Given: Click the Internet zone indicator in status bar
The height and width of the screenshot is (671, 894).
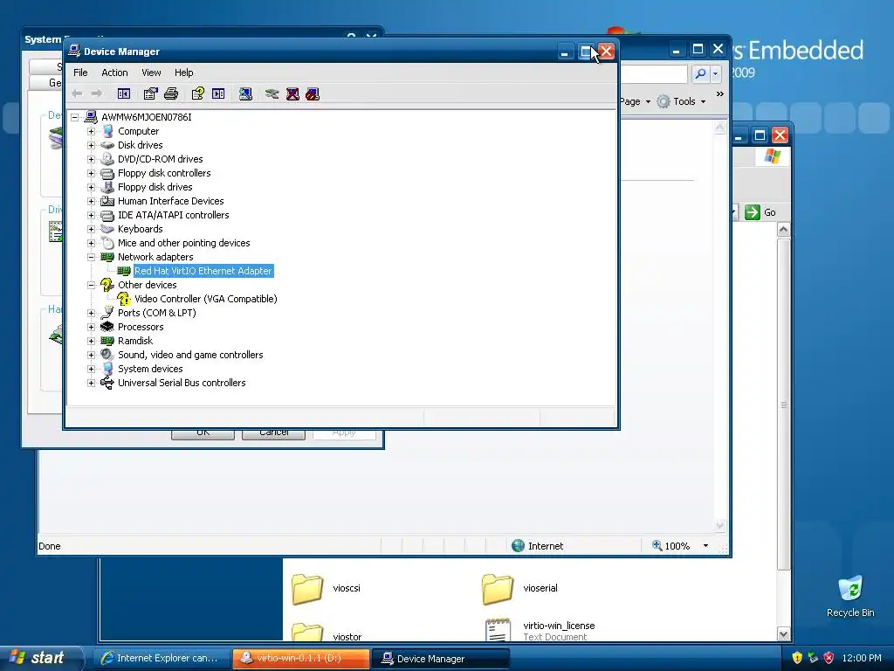Looking at the screenshot, I should tap(538, 546).
